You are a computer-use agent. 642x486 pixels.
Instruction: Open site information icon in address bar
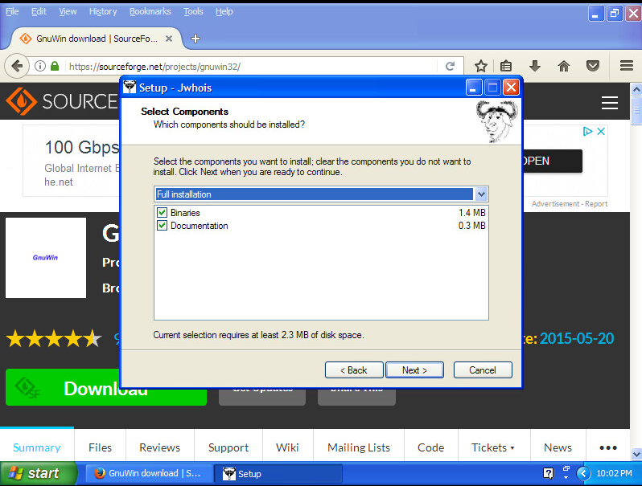pyautogui.click(x=40, y=66)
